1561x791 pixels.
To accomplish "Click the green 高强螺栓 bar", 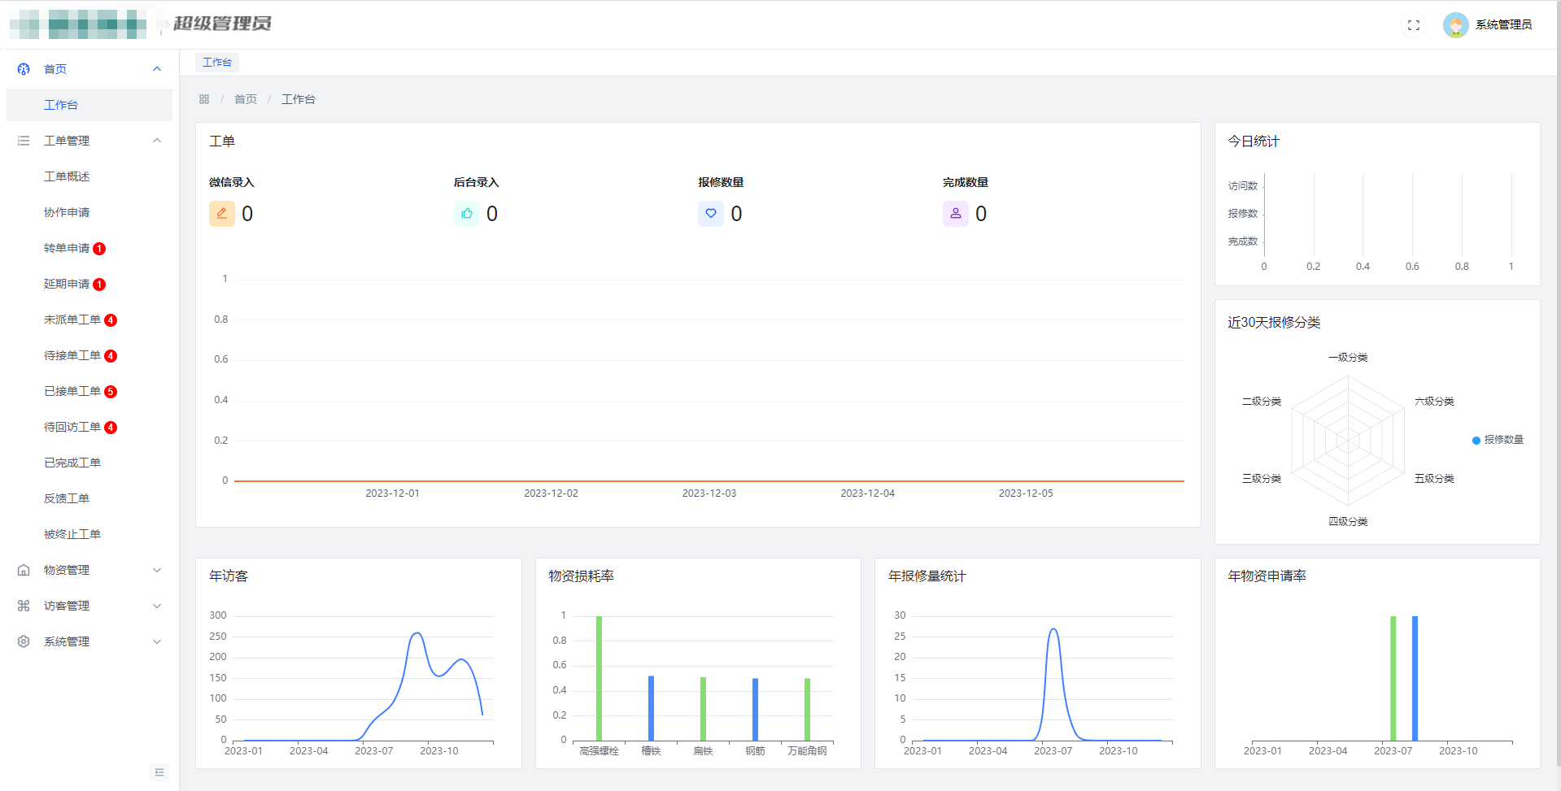I will (599, 678).
